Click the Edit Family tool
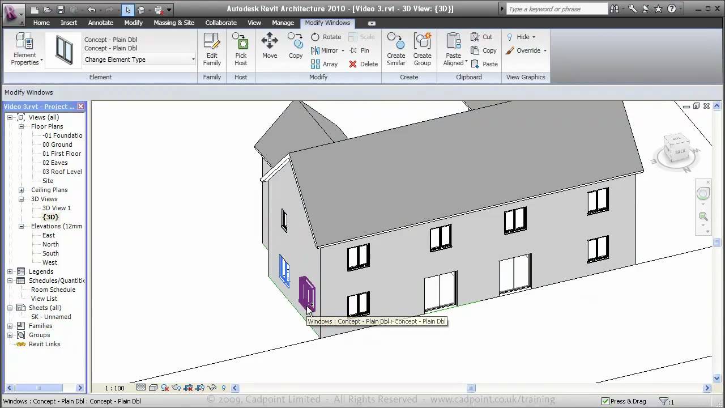The width and height of the screenshot is (725, 408). (212, 49)
